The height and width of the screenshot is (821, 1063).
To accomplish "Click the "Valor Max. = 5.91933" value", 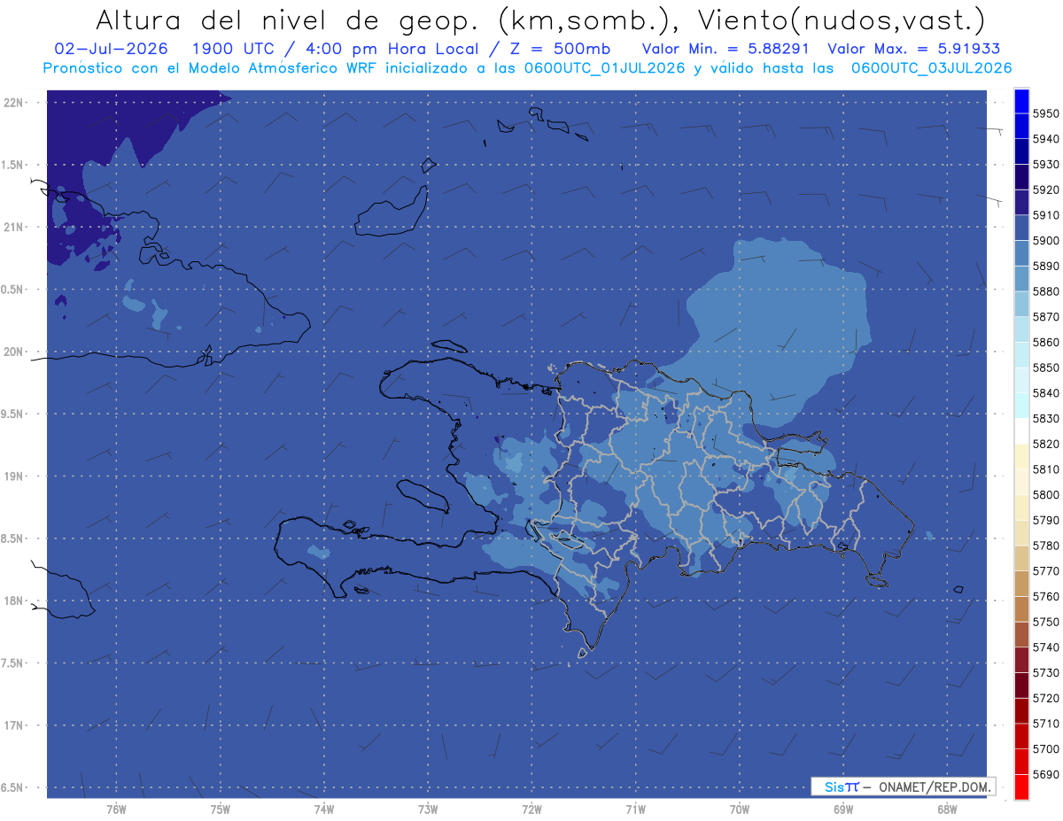I will tap(913, 49).
